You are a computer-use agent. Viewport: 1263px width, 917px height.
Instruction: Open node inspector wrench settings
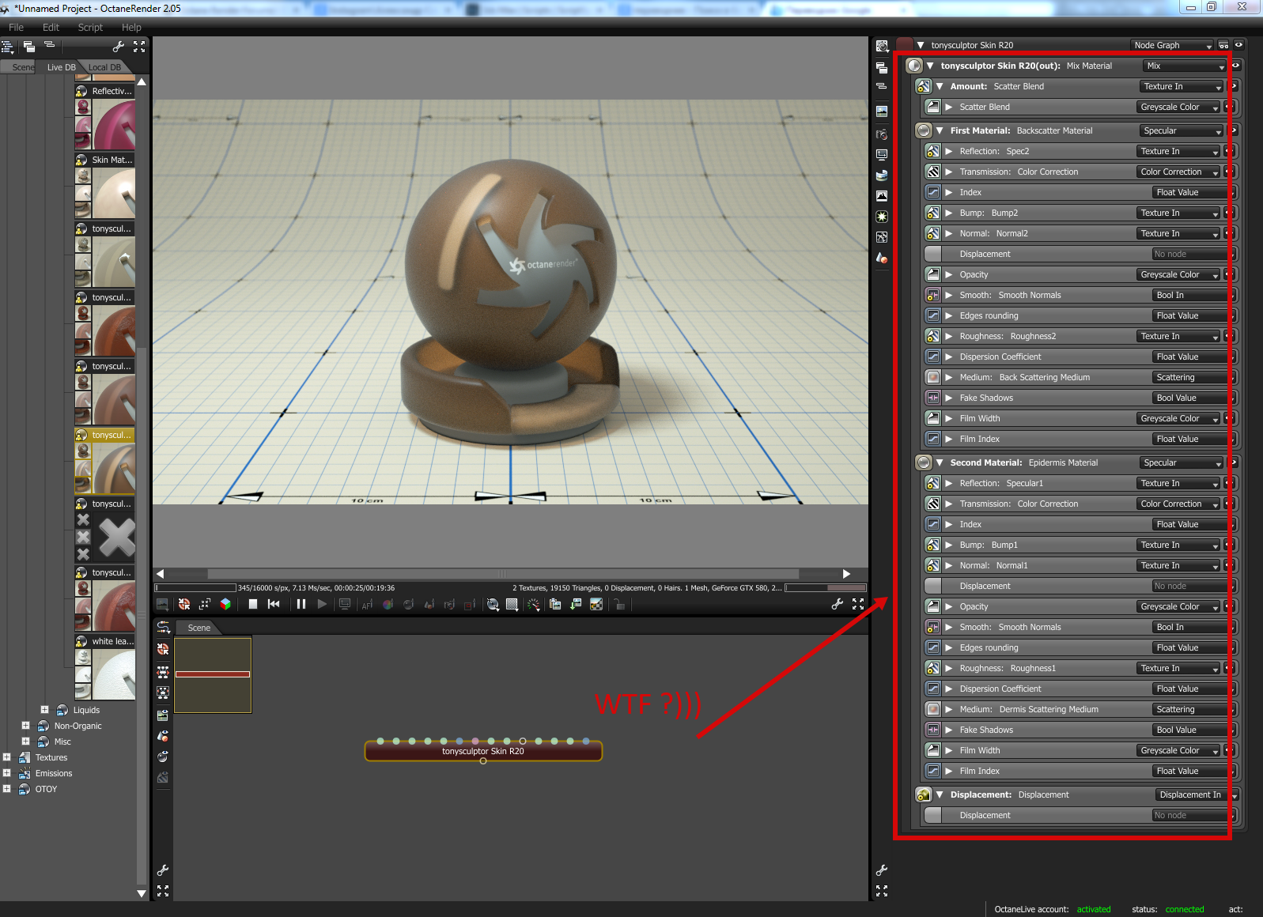coord(882,870)
